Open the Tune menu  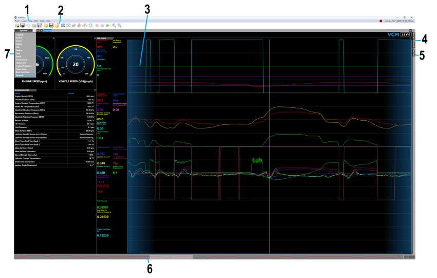coord(16,21)
